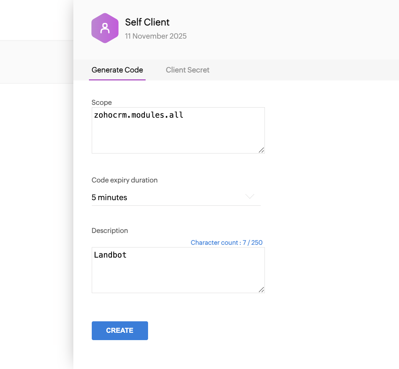Click the Description field label
The image size is (399, 369).
pos(110,230)
